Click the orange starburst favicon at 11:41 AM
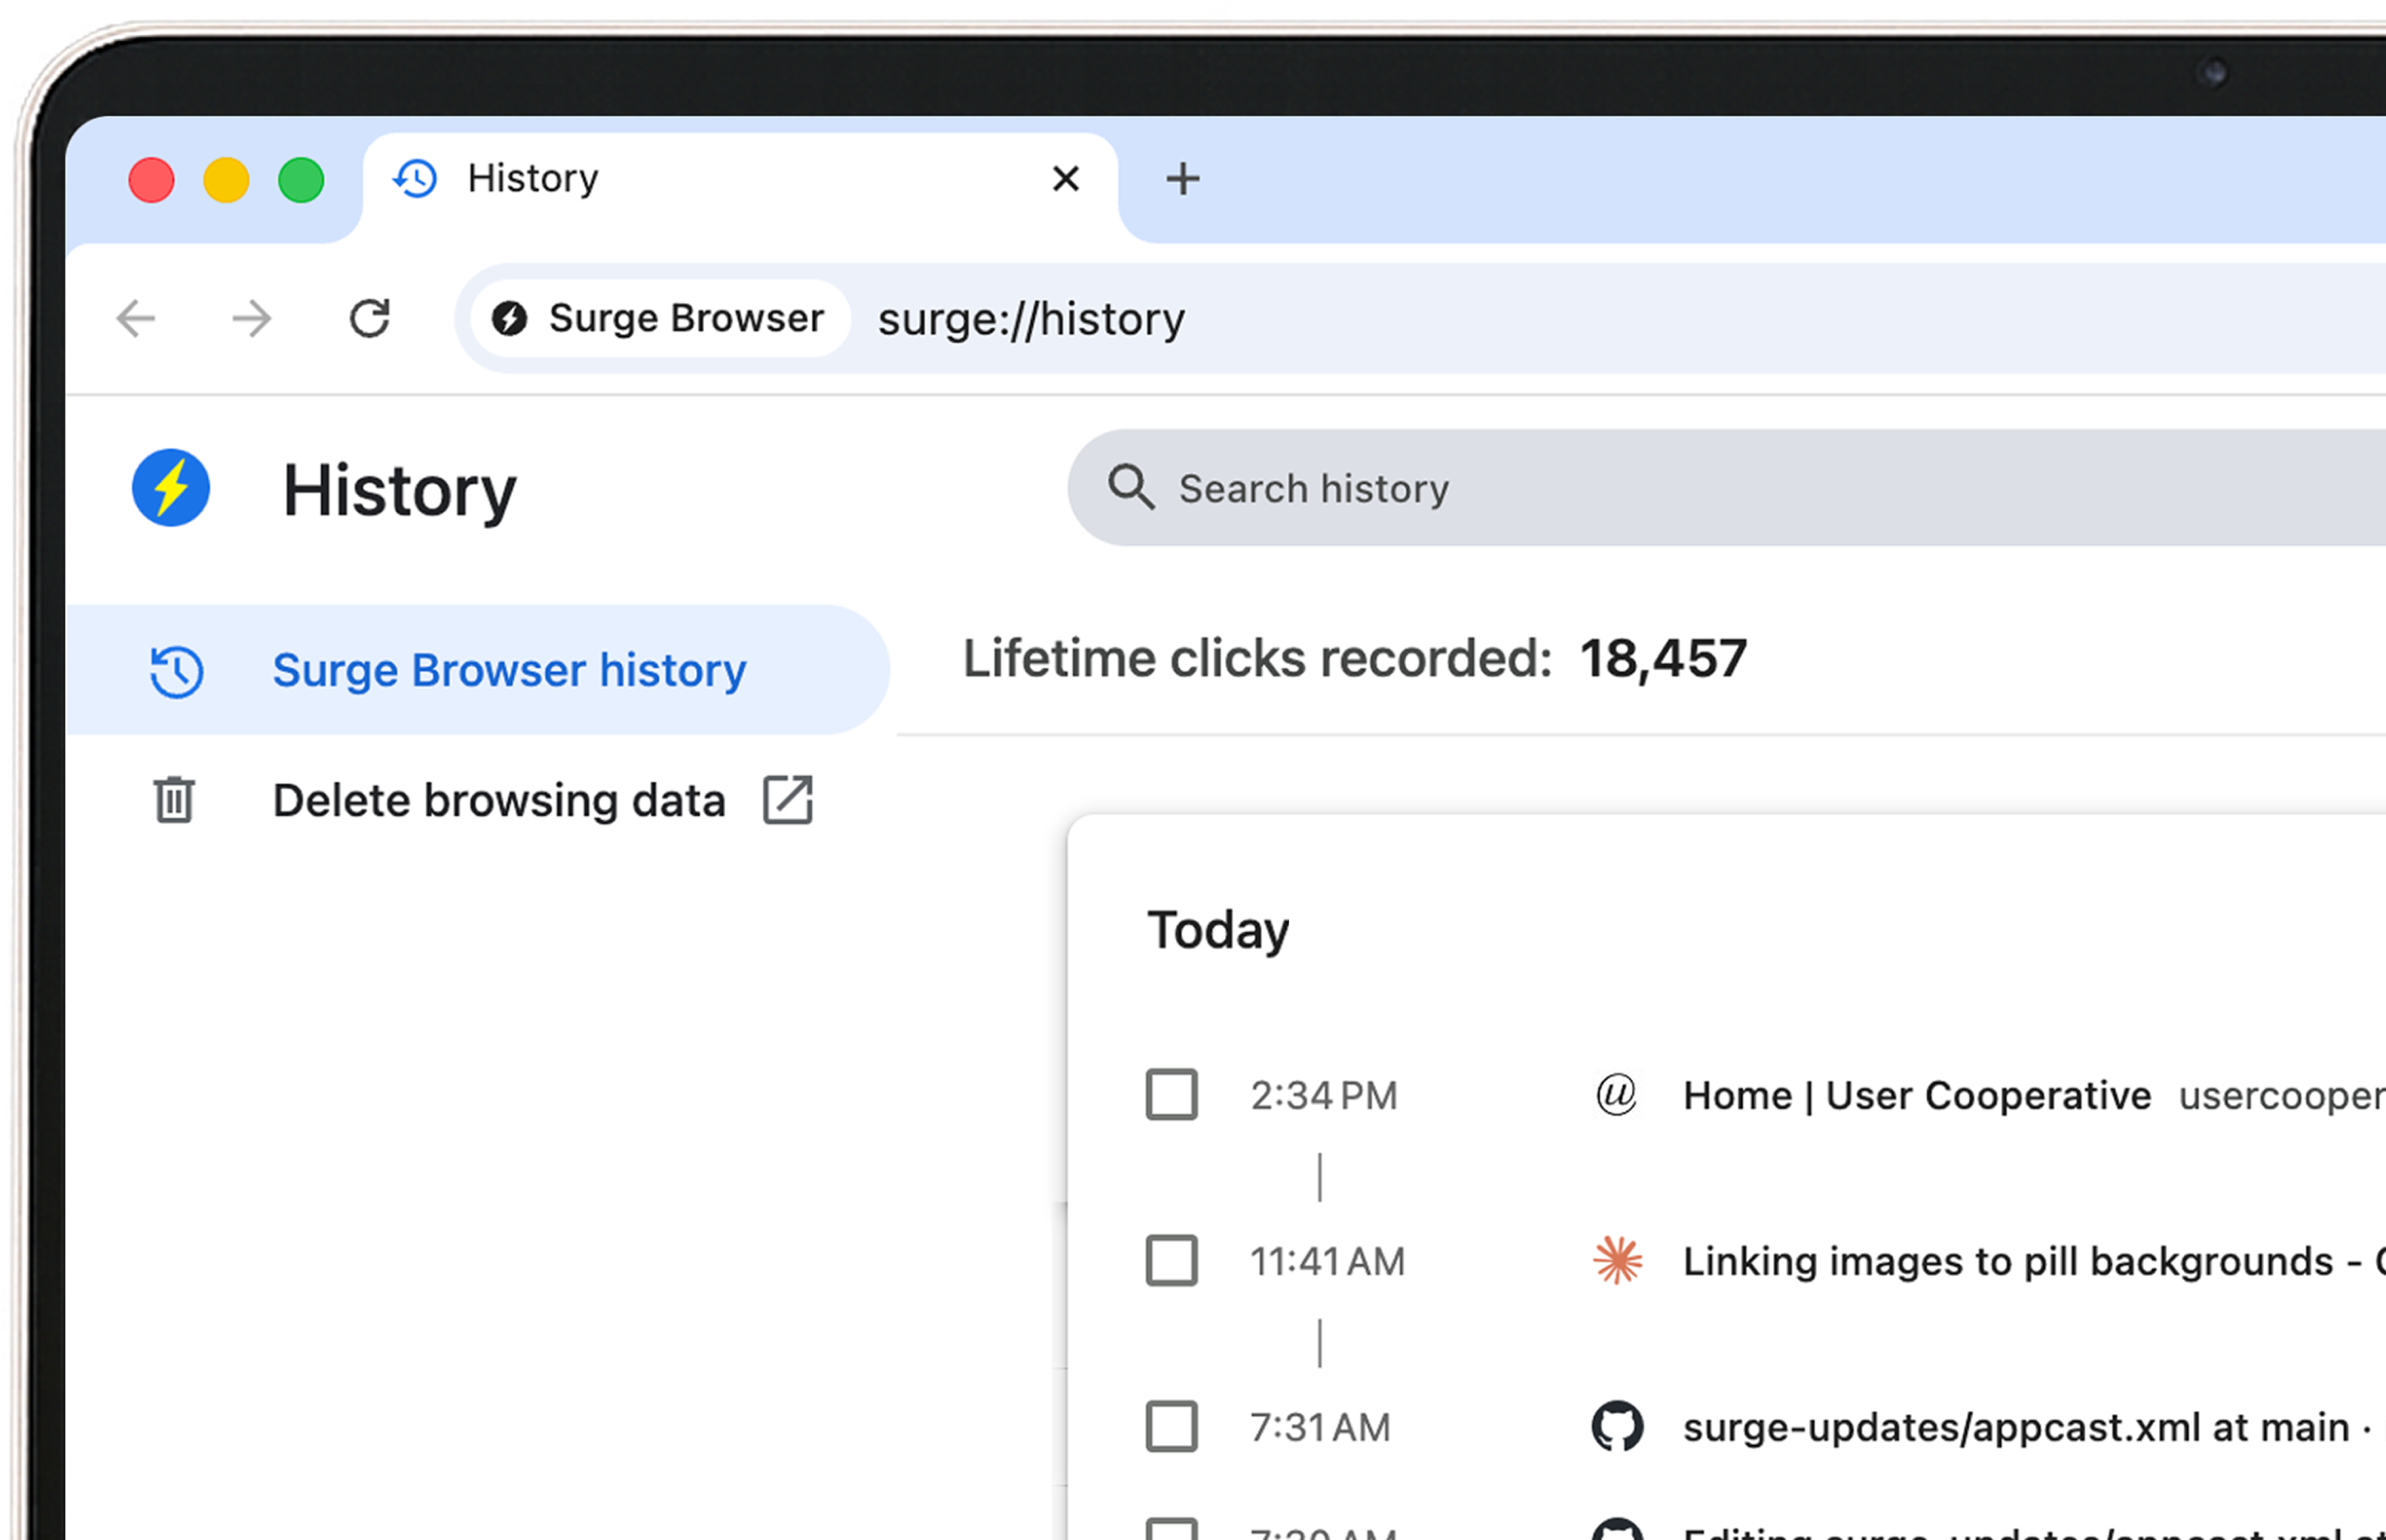The height and width of the screenshot is (1540, 2386). [1617, 1260]
